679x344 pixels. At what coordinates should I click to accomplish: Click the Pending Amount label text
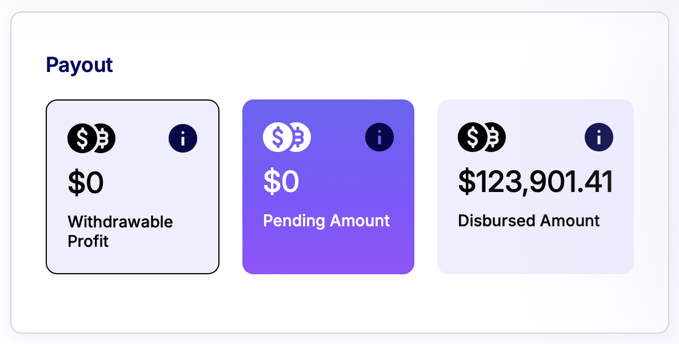326,221
